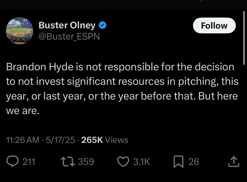247x182 pixels.
Task: Open the @Buster_ESPN handle
Action: (x=69, y=36)
